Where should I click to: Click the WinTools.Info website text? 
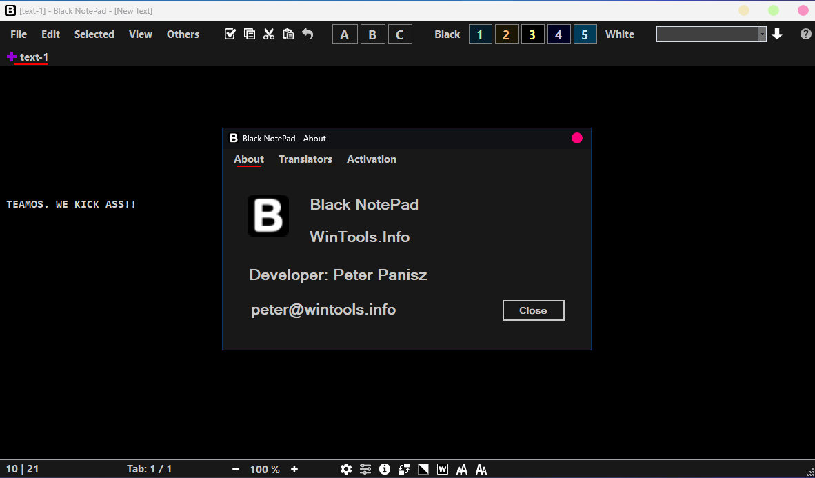pos(360,237)
